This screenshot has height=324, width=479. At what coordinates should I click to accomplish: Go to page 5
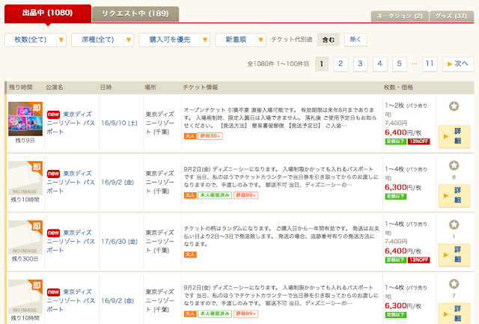coord(400,64)
